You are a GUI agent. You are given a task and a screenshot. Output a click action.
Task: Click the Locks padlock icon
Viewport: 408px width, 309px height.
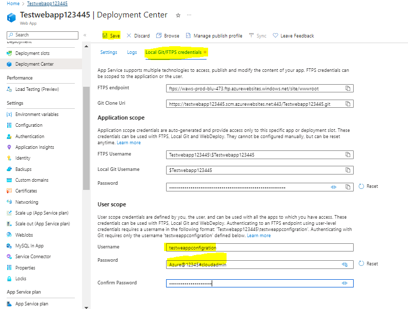(x=9, y=279)
